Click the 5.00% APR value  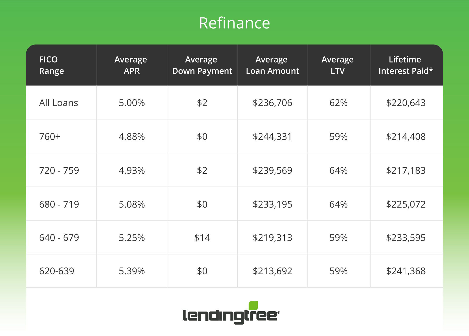[132, 103]
